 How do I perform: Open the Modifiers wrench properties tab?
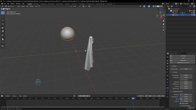coord(168,82)
